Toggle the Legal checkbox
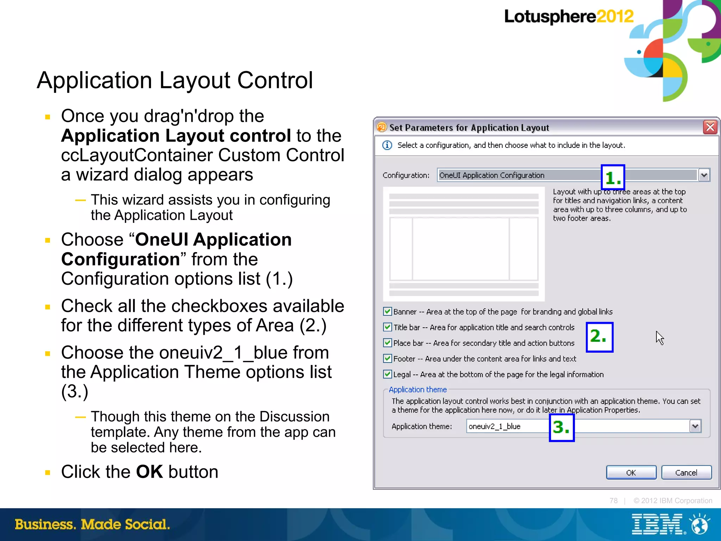This screenshot has height=541, width=721. 387,374
